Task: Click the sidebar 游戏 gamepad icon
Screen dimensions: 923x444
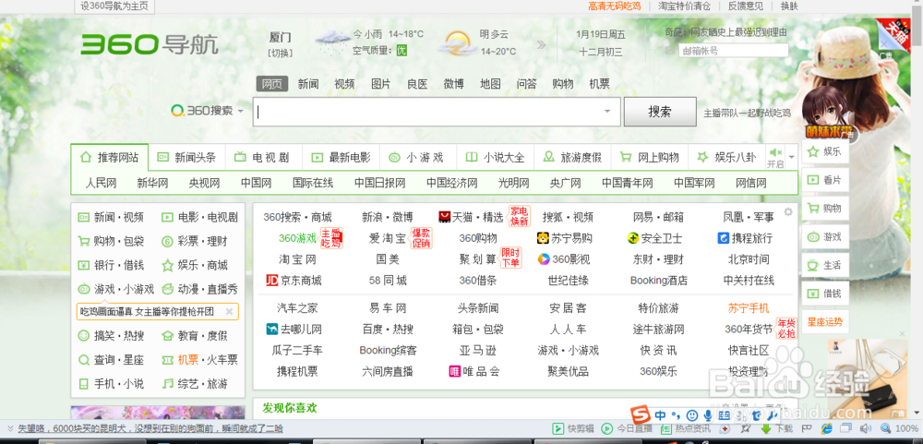Action: click(x=813, y=237)
